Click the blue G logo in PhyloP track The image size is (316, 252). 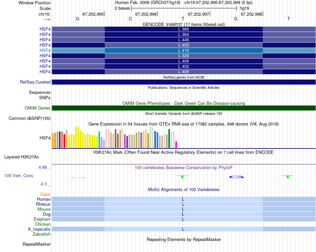click(x=237, y=177)
